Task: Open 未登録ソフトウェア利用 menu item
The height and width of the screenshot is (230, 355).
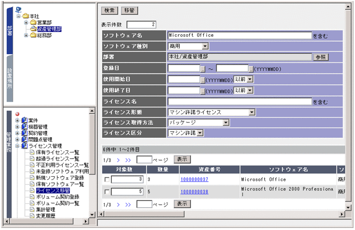Action: click(x=62, y=171)
